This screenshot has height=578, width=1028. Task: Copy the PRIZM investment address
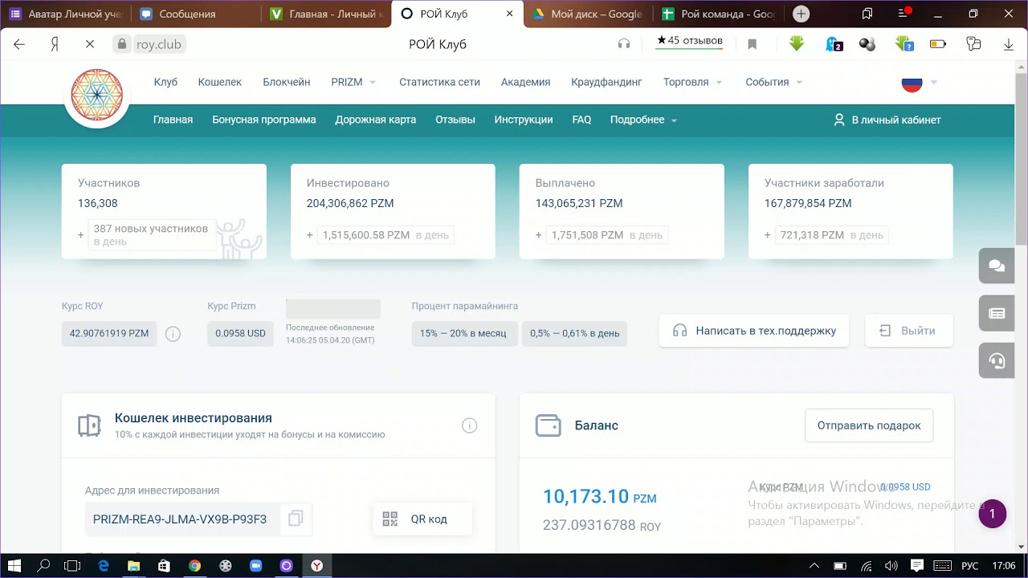[x=296, y=519]
